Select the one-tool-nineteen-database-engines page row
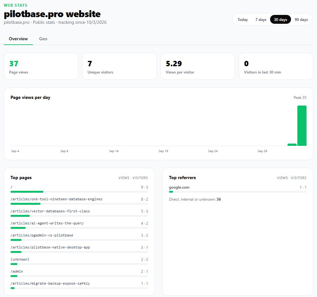Image resolution: width=317 pixels, height=297 pixels. click(x=79, y=201)
